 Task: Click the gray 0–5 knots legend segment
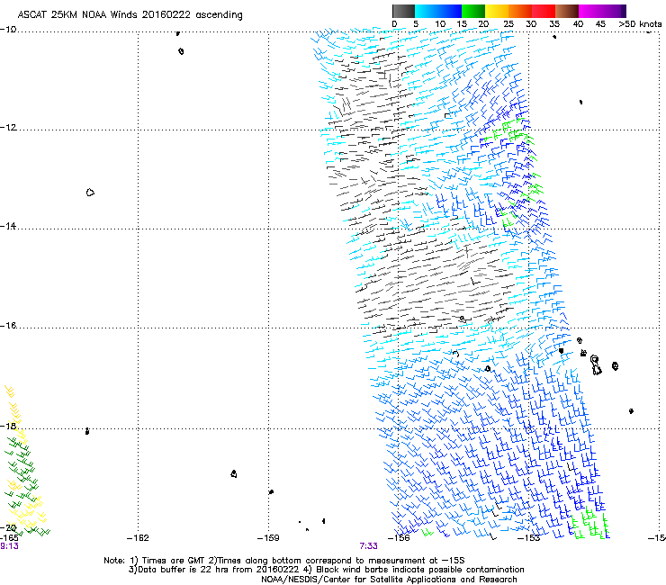click(x=404, y=11)
